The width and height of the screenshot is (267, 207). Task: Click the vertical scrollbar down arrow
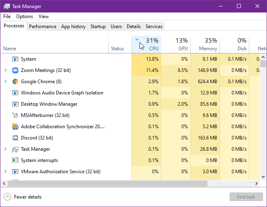tap(263, 177)
